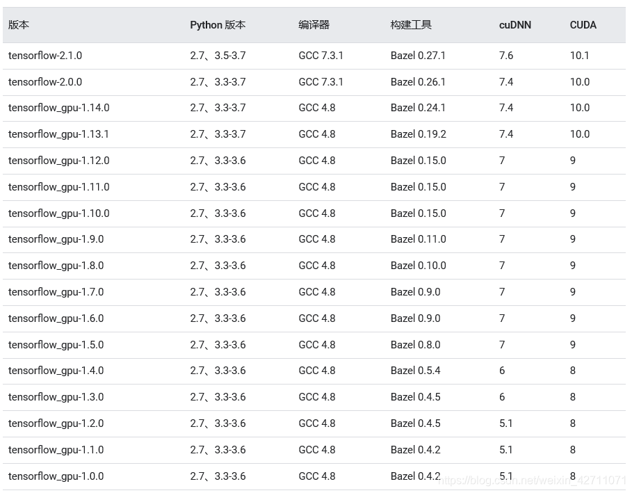Image resolution: width=632 pixels, height=493 pixels.
Task: Click CUDA value 10.1
Action: (580, 56)
